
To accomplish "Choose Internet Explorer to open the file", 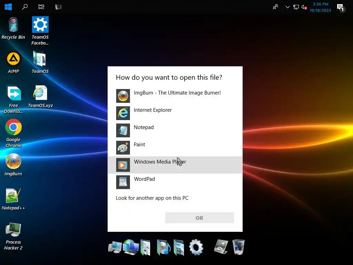I will pyautogui.click(x=175, y=113).
